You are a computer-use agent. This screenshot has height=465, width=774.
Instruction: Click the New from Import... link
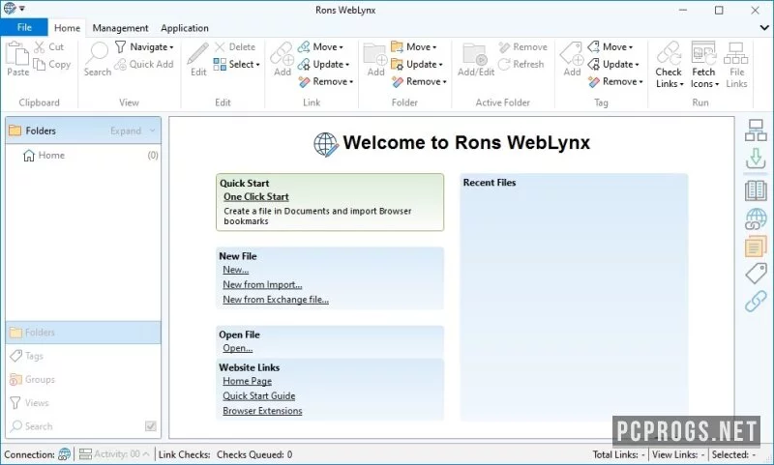(x=262, y=284)
